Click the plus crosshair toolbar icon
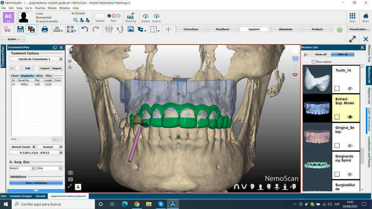The width and height of the screenshot is (372, 209). [x=168, y=29]
